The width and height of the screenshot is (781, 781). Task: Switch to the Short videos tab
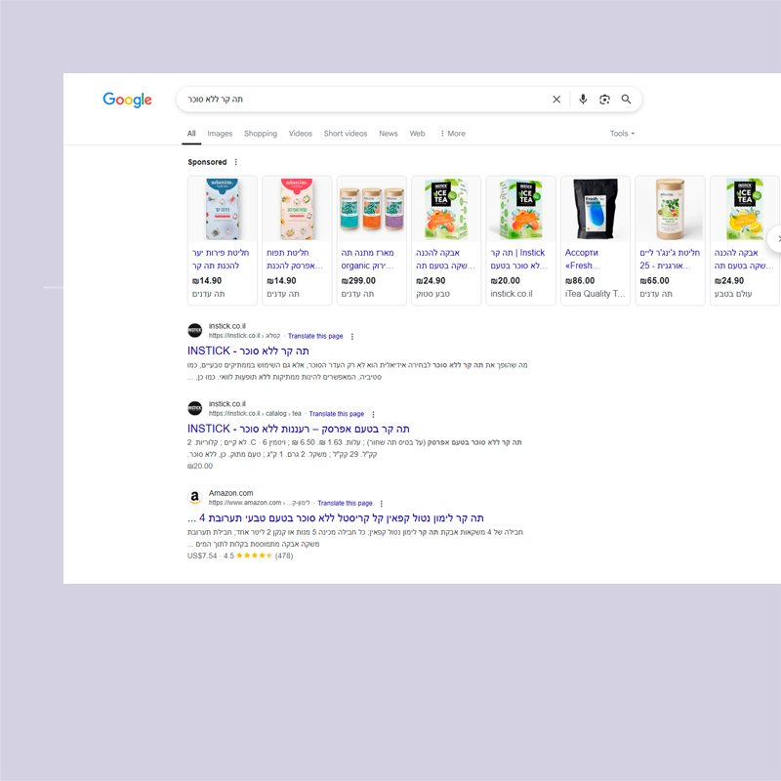click(x=346, y=134)
